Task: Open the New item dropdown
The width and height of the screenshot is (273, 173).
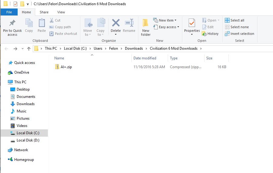Action: [x=165, y=20]
